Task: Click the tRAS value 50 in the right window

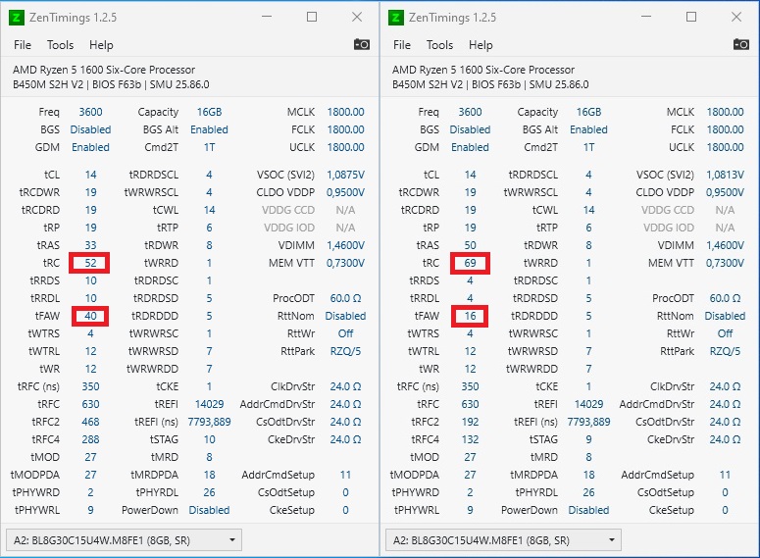Action: pyautogui.click(x=470, y=245)
